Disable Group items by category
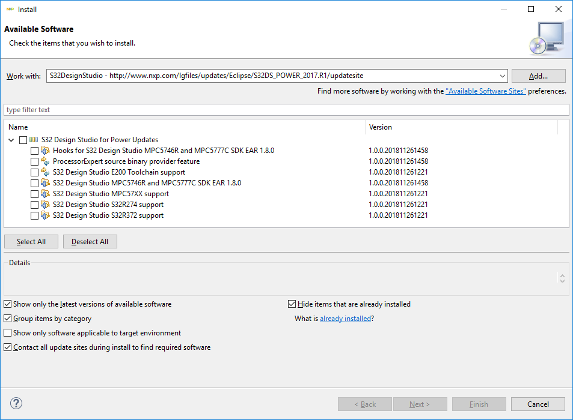 pos(8,319)
